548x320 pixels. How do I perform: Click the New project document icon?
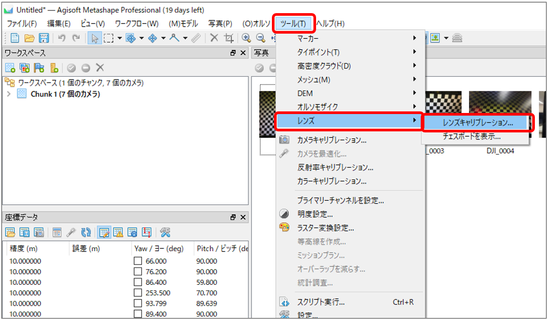tap(15, 38)
